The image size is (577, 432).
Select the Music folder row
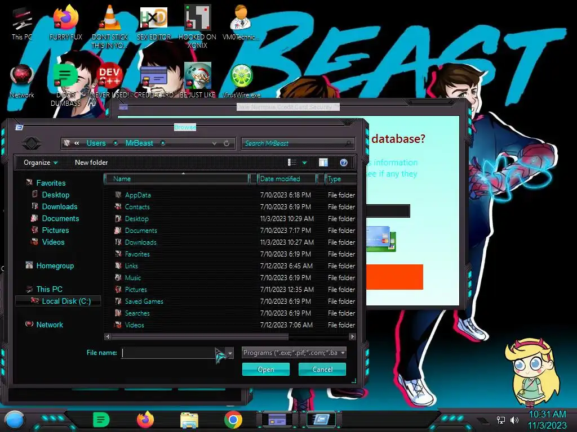click(x=230, y=278)
